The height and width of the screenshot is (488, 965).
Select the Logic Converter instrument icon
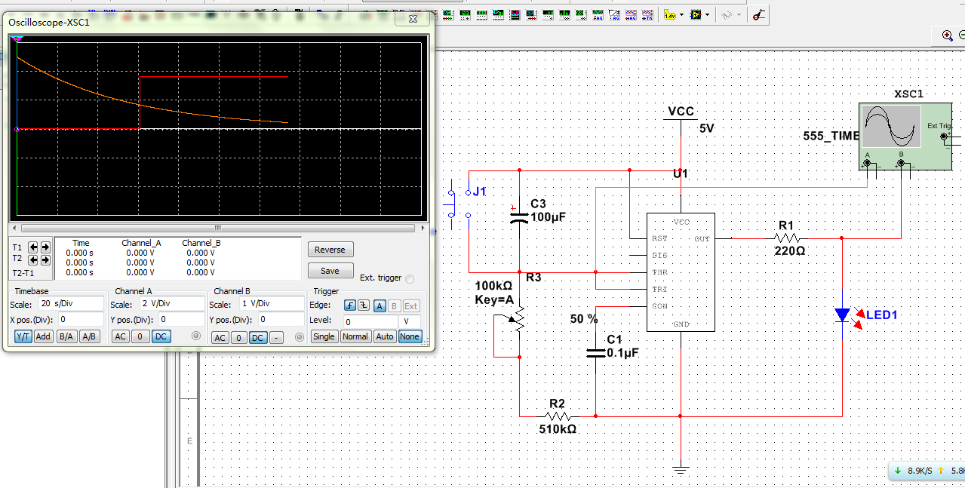(x=498, y=14)
